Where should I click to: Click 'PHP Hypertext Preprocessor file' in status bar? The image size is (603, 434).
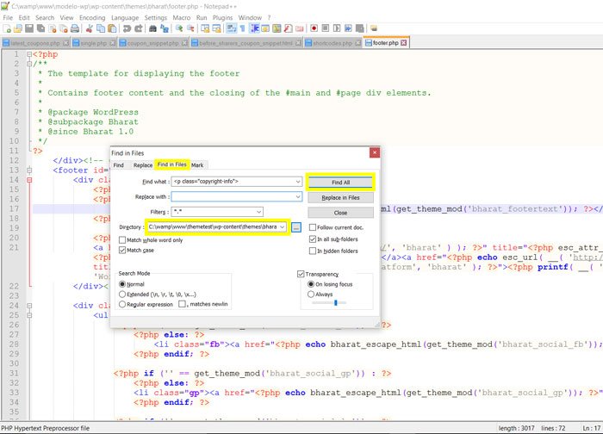[x=45, y=428]
